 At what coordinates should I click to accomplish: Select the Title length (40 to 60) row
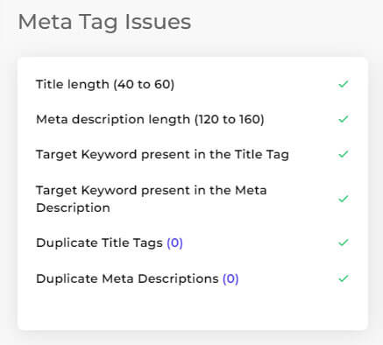coord(193,84)
